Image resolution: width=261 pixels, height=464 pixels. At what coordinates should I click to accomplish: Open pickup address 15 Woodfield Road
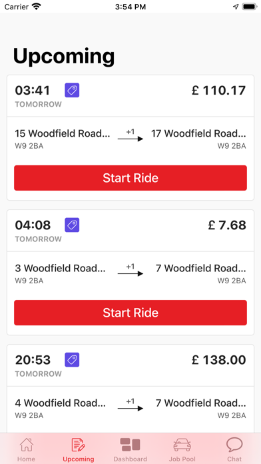(63, 134)
